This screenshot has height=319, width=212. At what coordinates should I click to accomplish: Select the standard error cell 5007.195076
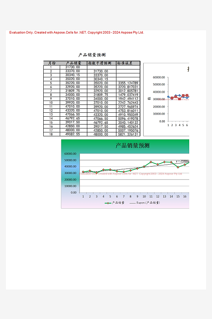[x=128, y=130]
